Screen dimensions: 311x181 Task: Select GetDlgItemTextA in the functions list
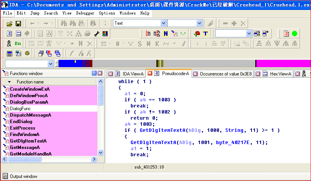click(x=50, y=141)
